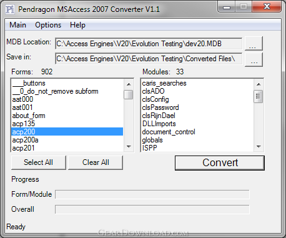The image size is (286, 238).
Task: Select clsADO module
Action: pos(197,91)
